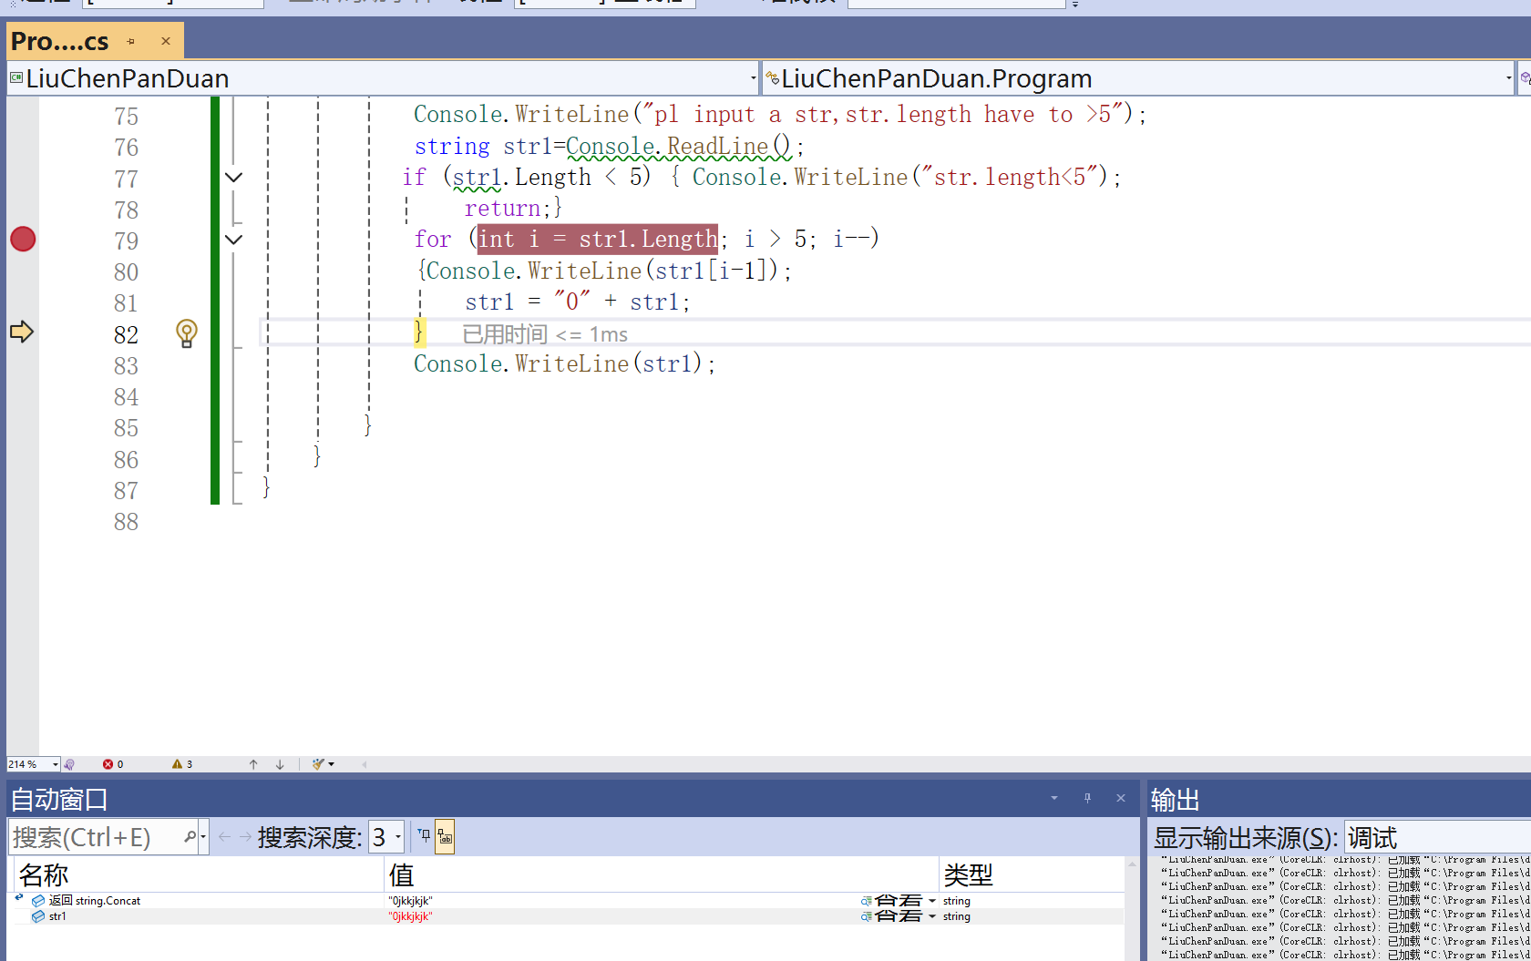
Task: Click the string.Concat return value "0jkkjkjk"
Action: [x=409, y=901]
